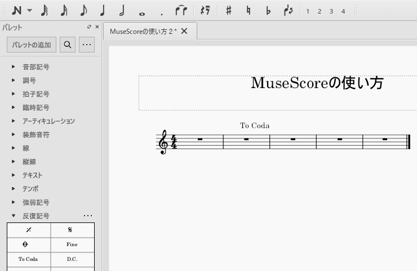Switch to MuseScoreの使い方 2 tab
Viewport: 417px width, 271px height.
pos(143,32)
